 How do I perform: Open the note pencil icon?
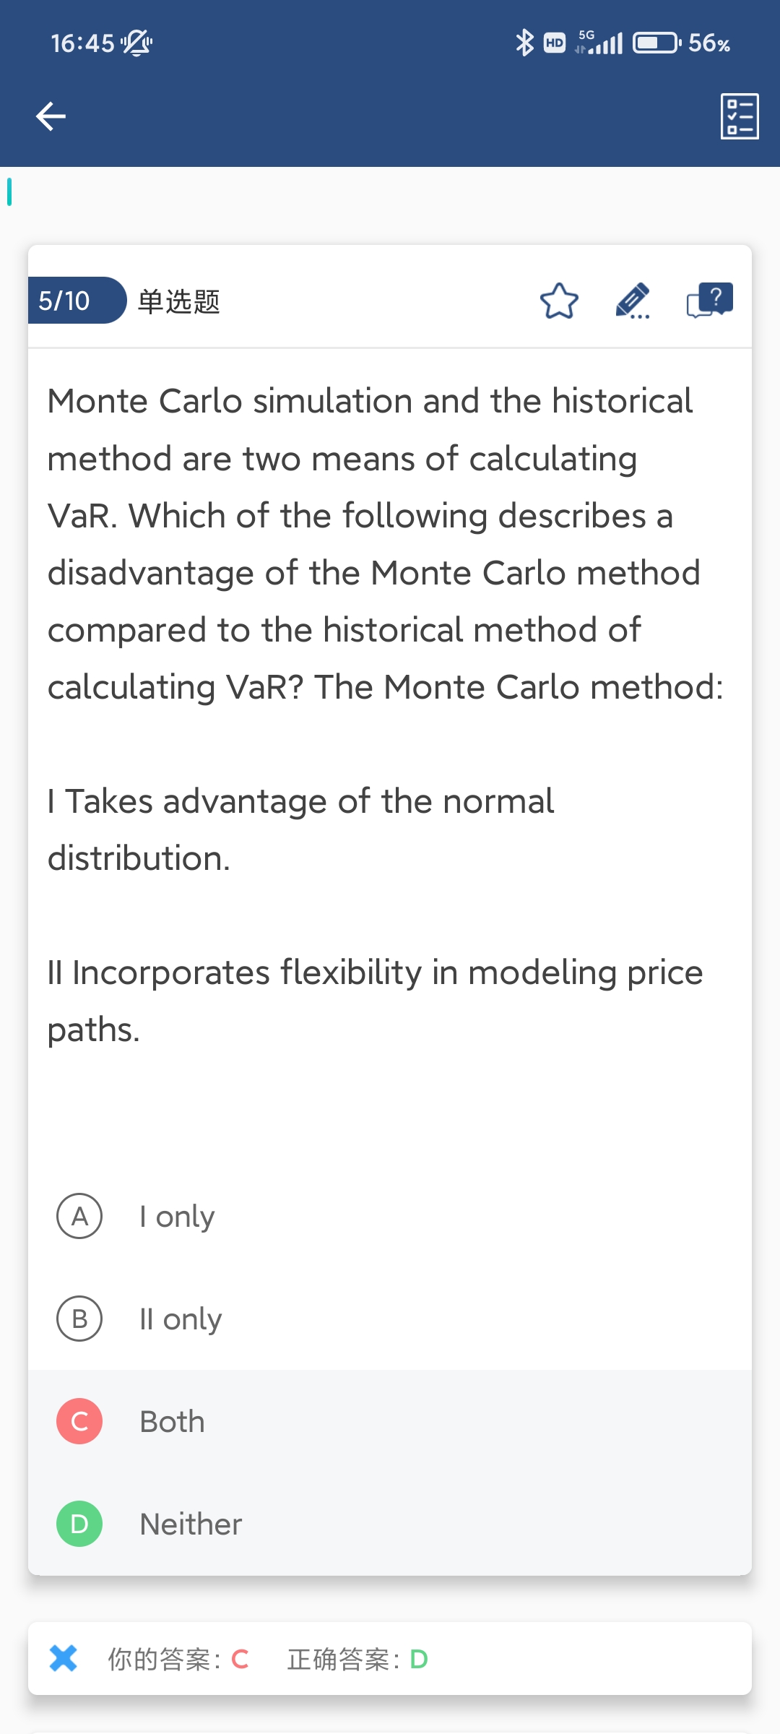coord(633,301)
